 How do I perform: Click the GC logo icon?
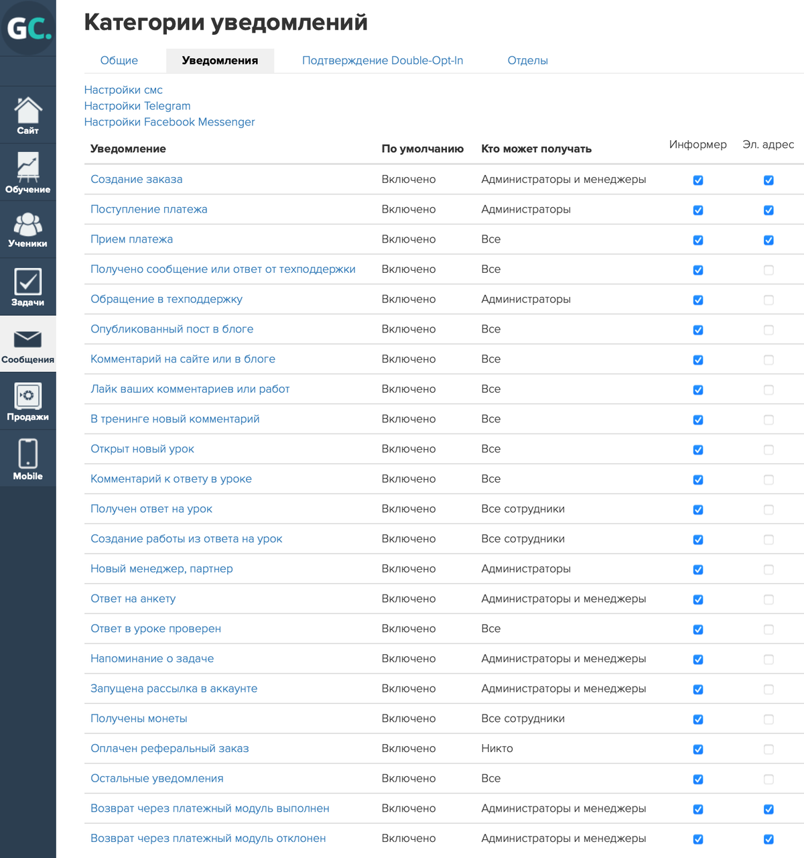tap(28, 28)
